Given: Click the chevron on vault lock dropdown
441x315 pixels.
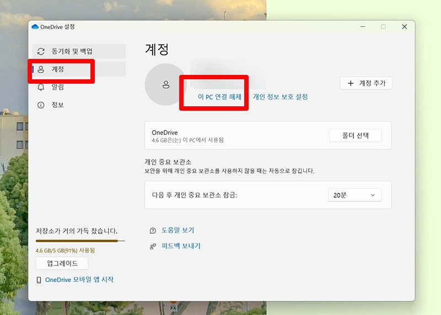Looking at the screenshot, I should [373, 195].
